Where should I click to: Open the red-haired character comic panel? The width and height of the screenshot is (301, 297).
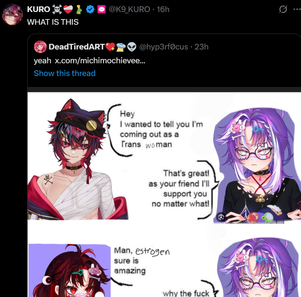pyautogui.click(x=78, y=159)
